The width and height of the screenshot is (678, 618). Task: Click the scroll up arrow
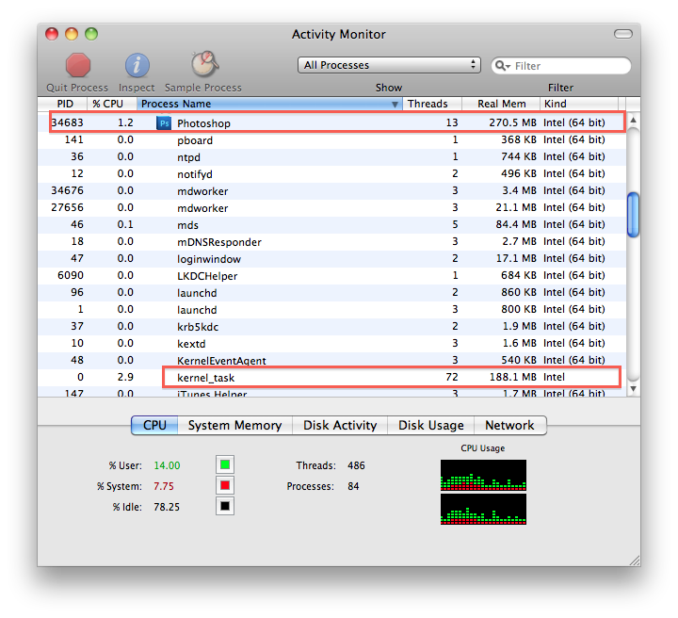click(633, 120)
